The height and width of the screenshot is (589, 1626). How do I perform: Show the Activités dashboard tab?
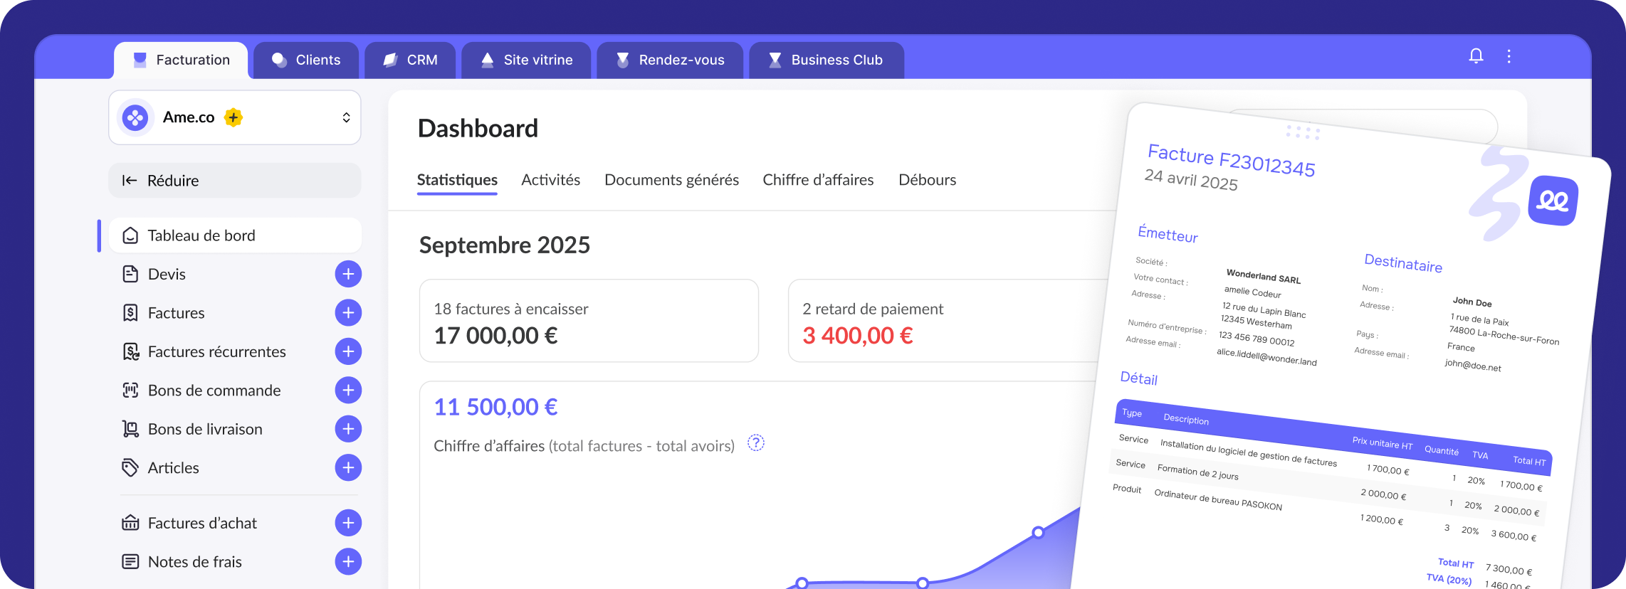[550, 180]
